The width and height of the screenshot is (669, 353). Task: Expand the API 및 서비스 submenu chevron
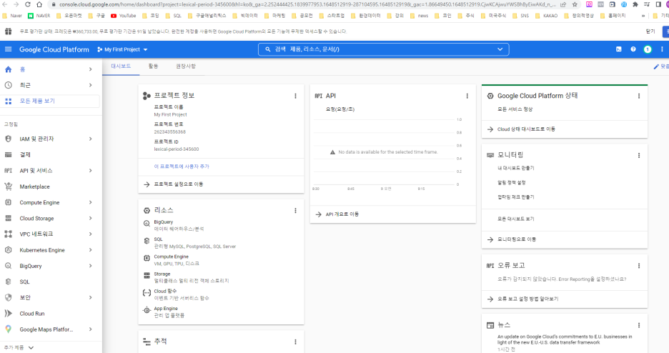coord(91,171)
